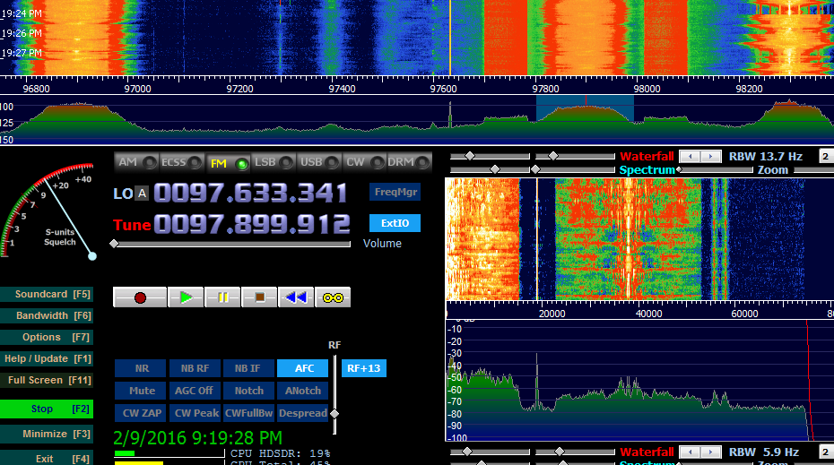The width and height of the screenshot is (834, 465).
Task: Toggle the loop playback icon
Action: [332, 297]
